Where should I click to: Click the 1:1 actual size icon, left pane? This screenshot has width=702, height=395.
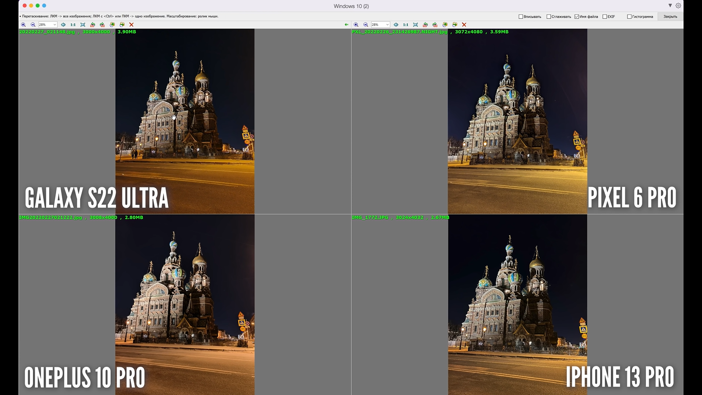pyautogui.click(x=73, y=25)
